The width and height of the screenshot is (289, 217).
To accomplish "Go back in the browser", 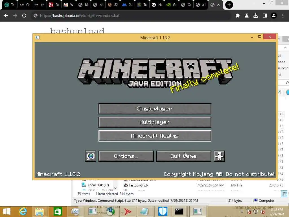I will click(6, 16).
